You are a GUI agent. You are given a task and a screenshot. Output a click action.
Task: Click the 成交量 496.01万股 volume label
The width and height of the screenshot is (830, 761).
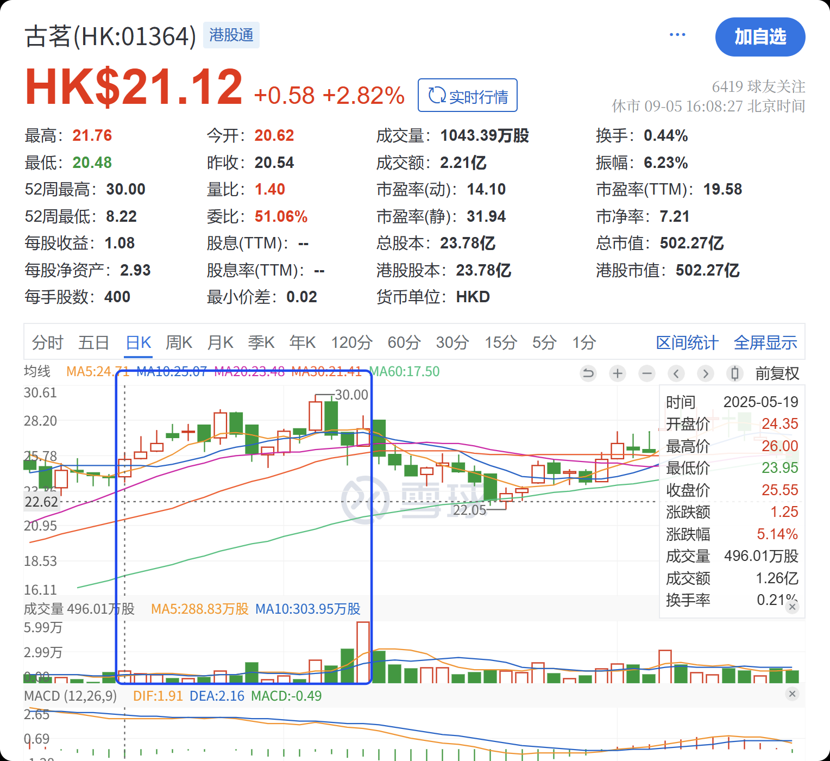tap(79, 609)
